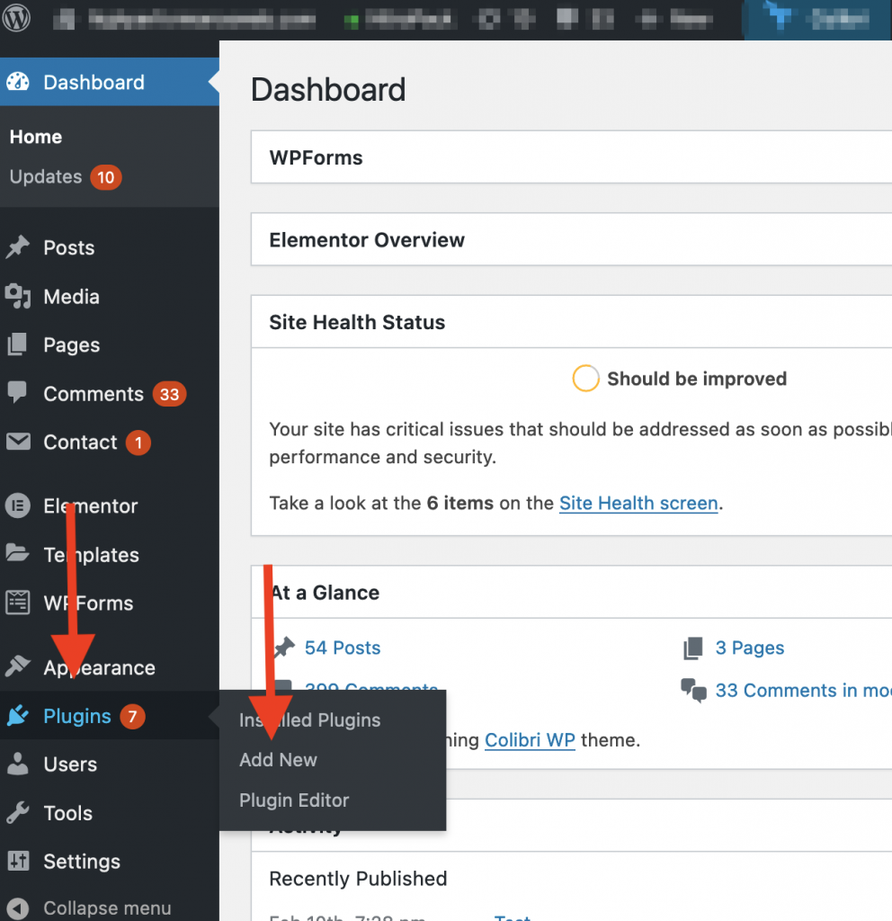The width and height of the screenshot is (892, 921).
Task: Choose Installed Plugins from the flyout
Action: click(x=309, y=720)
